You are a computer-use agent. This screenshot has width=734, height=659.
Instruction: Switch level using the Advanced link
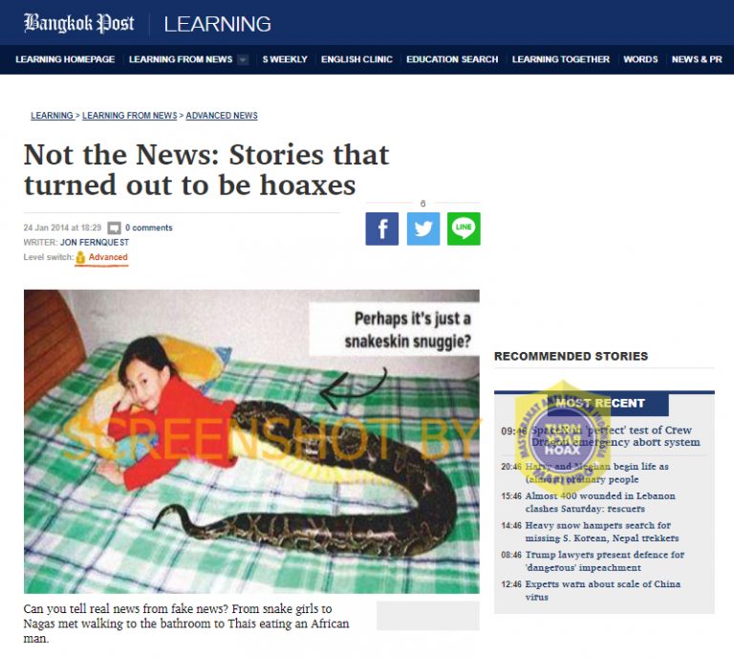click(x=108, y=257)
